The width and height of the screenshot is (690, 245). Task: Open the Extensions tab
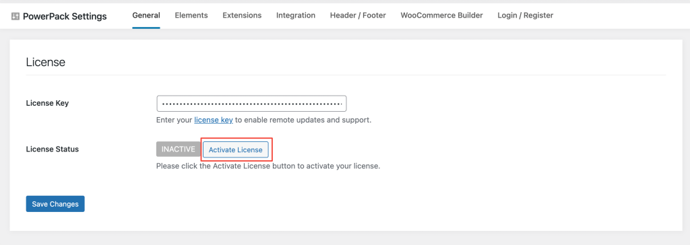[x=242, y=15]
